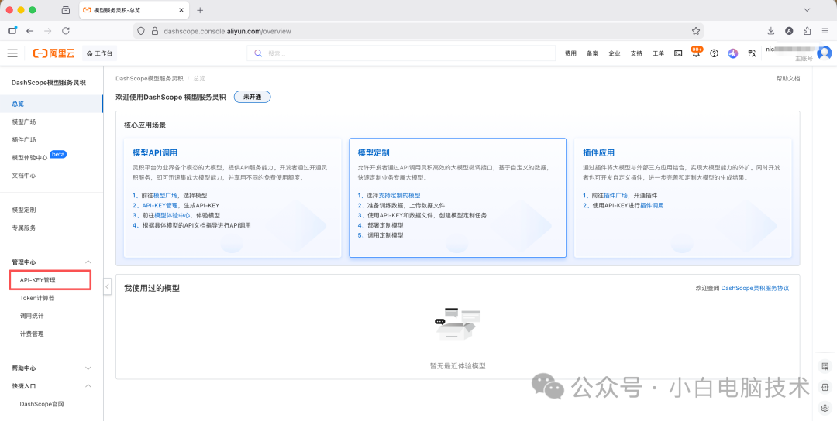Screen dimensions: 837x421
Task: Open 模型广场 link in API调用 card
Action: 166,196
